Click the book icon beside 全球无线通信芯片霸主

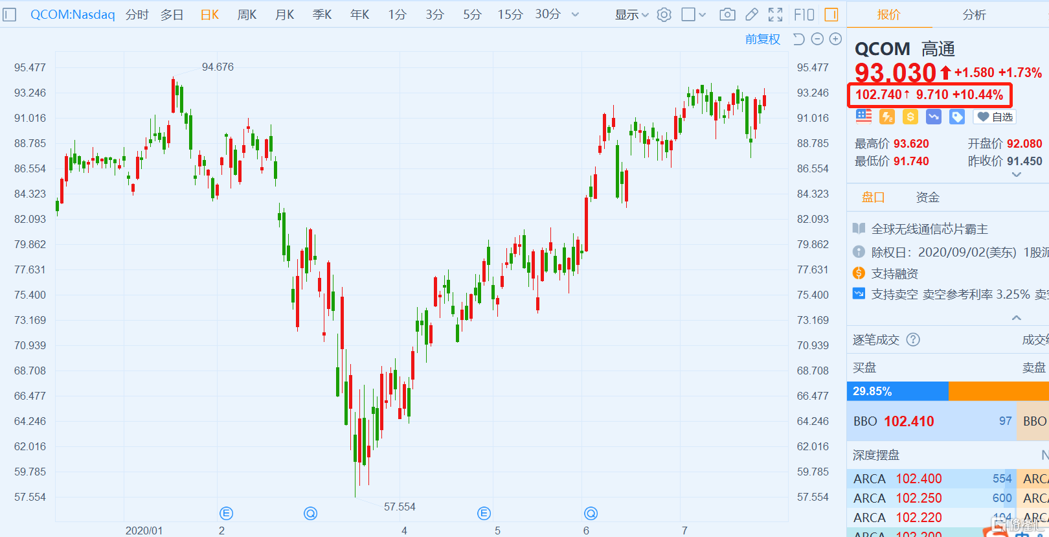coord(859,229)
